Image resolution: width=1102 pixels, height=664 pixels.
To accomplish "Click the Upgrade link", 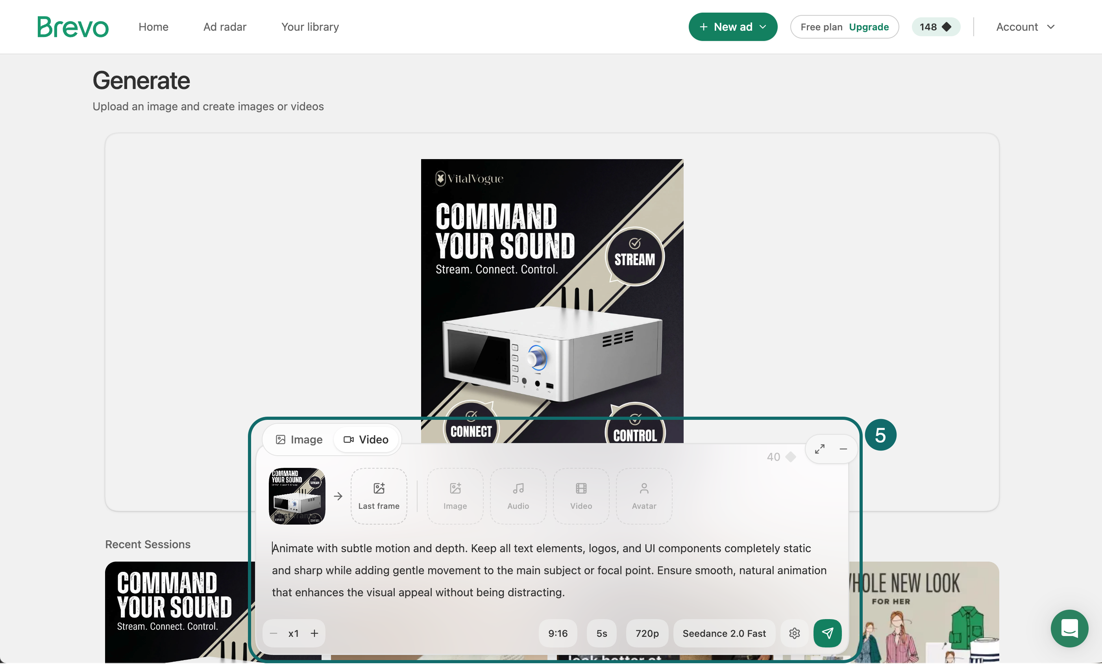I will (869, 27).
